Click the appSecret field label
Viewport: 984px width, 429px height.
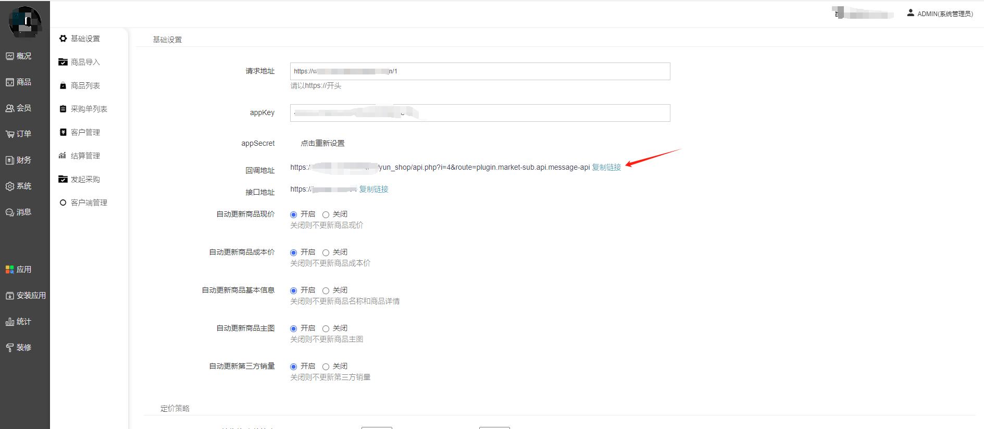click(x=258, y=143)
